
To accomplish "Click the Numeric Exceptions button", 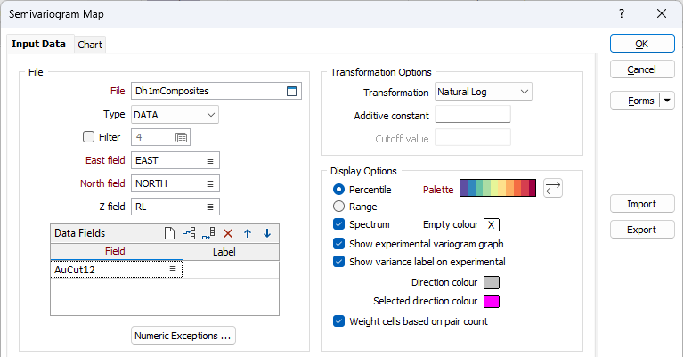I will [x=183, y=336].
